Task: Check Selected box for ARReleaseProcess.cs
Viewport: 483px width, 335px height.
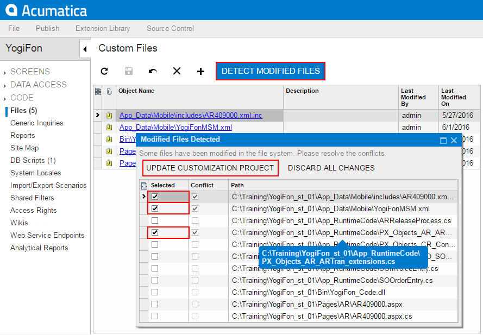Action: click(x=155, y=220)
